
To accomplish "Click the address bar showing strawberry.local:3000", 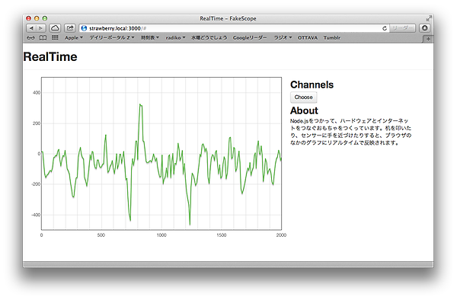I will 233,28.
